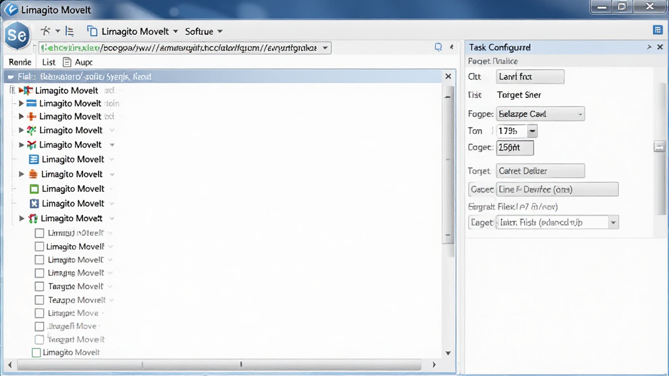Tick the checkbox beside Limagat Move
The width and height of the screenshot is (669, 376).
pos(39,313)
